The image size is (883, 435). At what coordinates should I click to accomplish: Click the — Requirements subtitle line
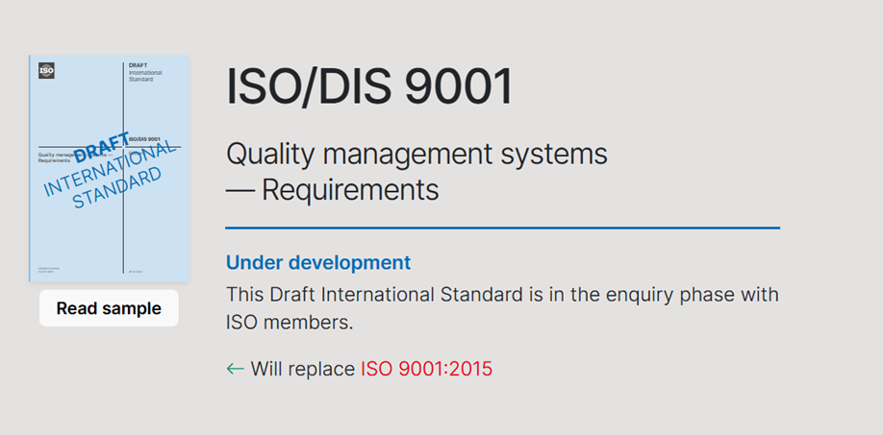(332, 190)
